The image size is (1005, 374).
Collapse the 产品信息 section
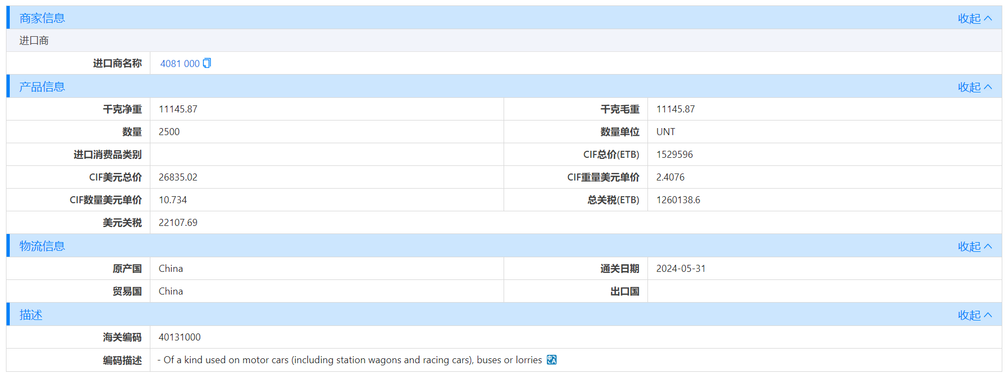(x=974, y=87)
